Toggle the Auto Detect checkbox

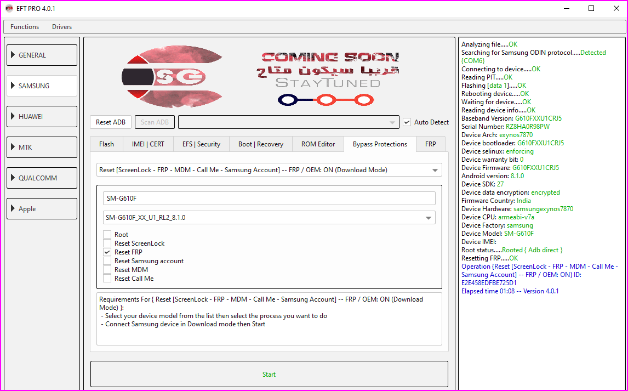tap(407, 122)
